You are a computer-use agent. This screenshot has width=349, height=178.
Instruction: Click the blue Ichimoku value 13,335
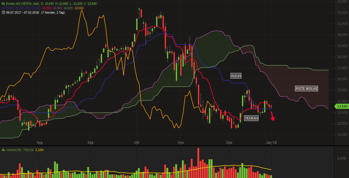36,8
